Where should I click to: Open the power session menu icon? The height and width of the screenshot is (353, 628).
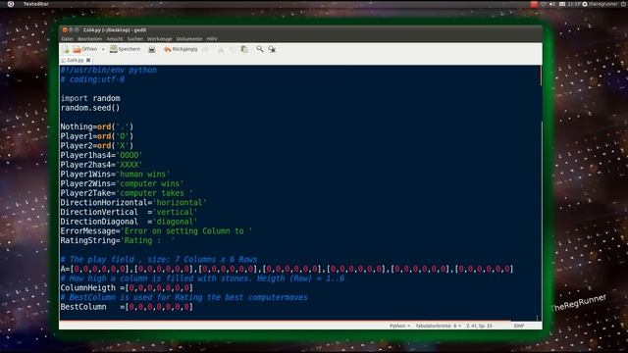point(624,4)
